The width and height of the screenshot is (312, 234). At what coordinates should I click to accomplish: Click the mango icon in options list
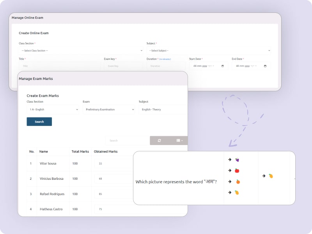pos(237,193)
